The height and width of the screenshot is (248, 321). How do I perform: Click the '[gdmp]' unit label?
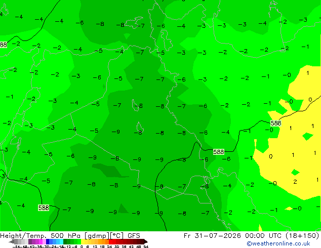(x=96, y=236)
